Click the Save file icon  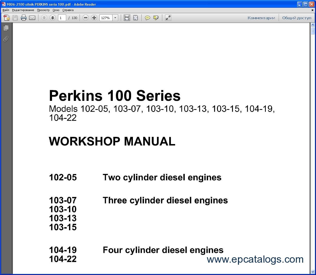click(x=15, y=18)
